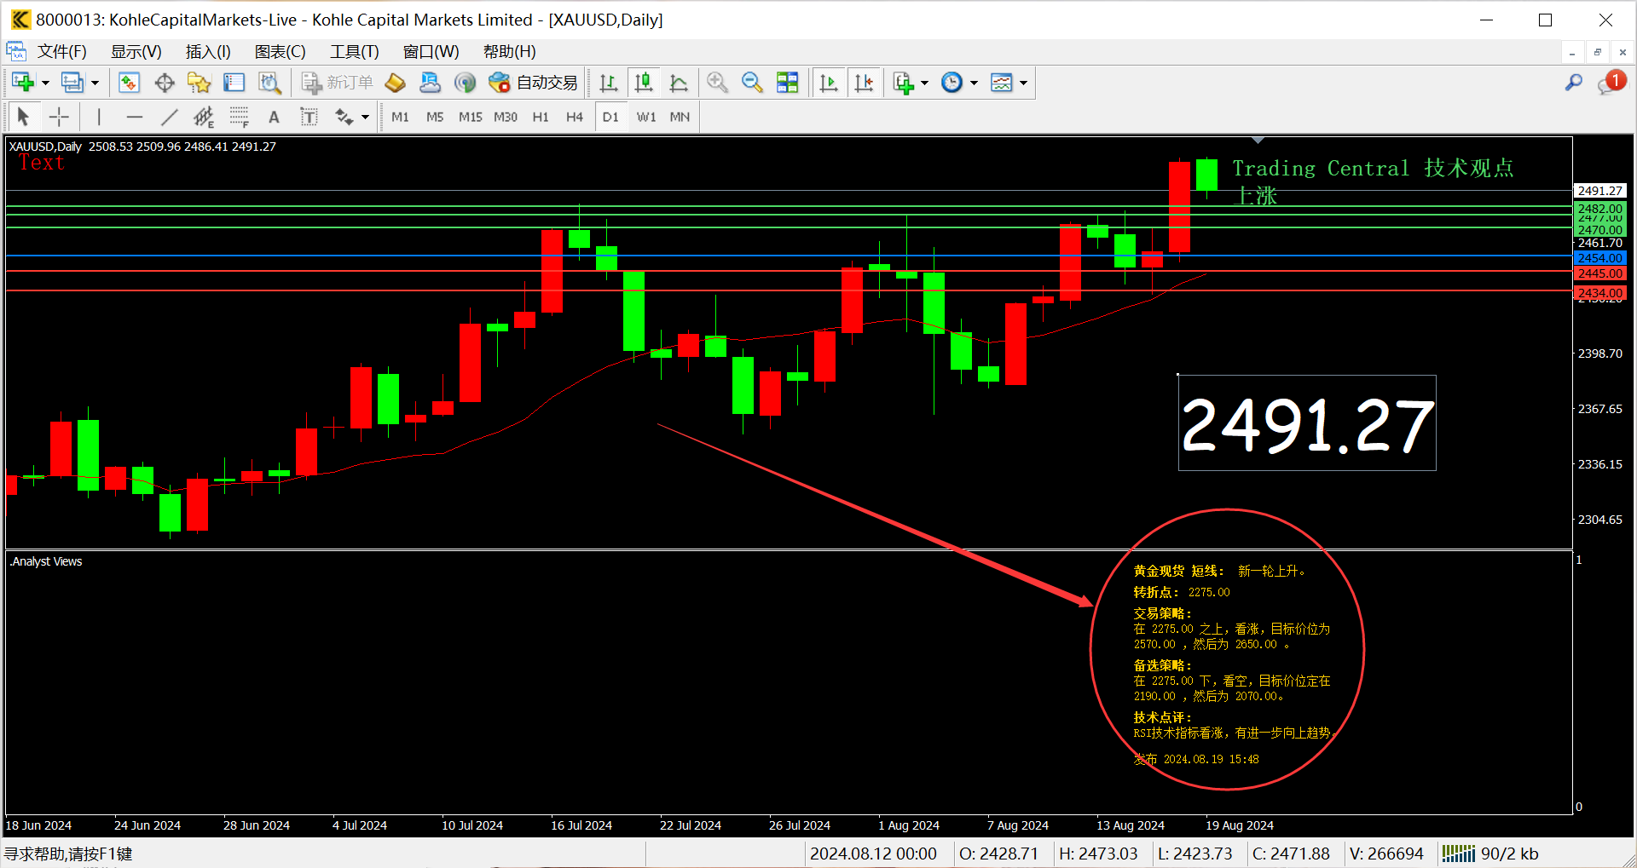Select the cursor arrow tool
Image resolution: width=1637 pixels, height=868 pixels.
click(23, 117)
